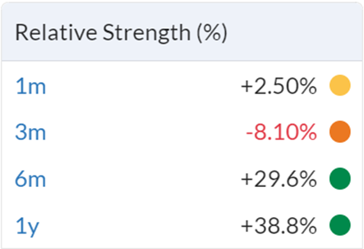The image size is (364, 249).
Task: Select the +2.50% one-month value
Action: click(x=279, y=86)
